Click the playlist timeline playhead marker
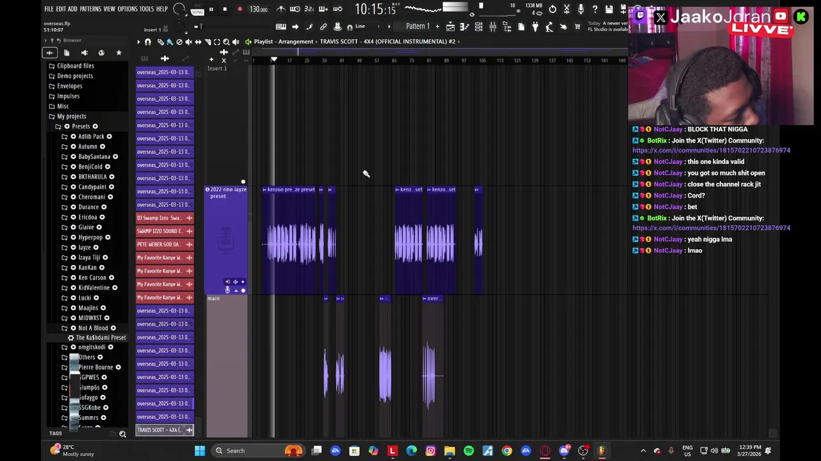The height and width of the screenshot is (461, 821). pyautogui.click(x=274, y=60)
